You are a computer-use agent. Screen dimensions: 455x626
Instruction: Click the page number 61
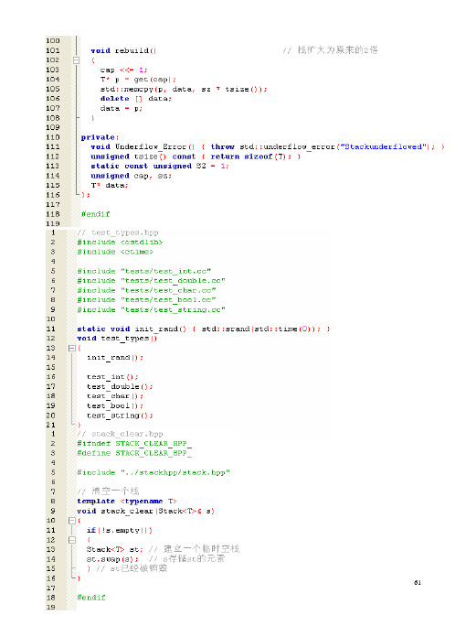tap(418, 582)
